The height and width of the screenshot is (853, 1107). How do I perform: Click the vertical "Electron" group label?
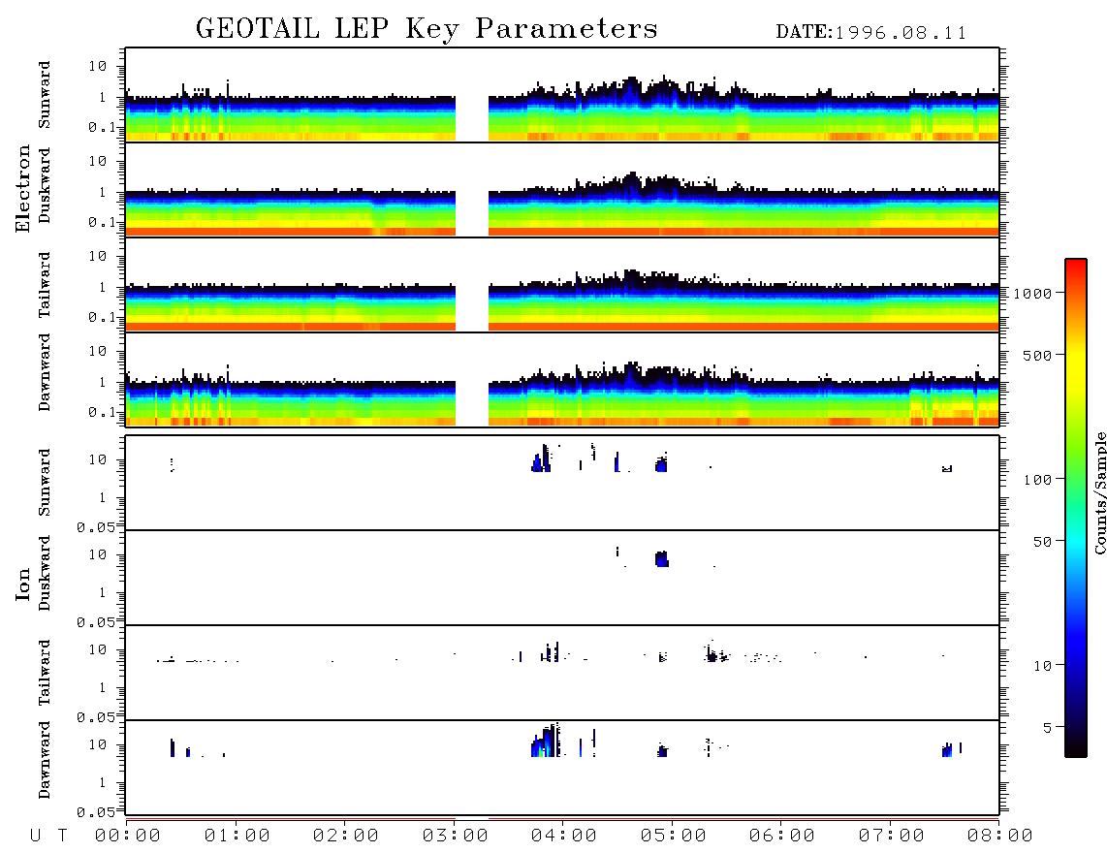click(22, 189)
